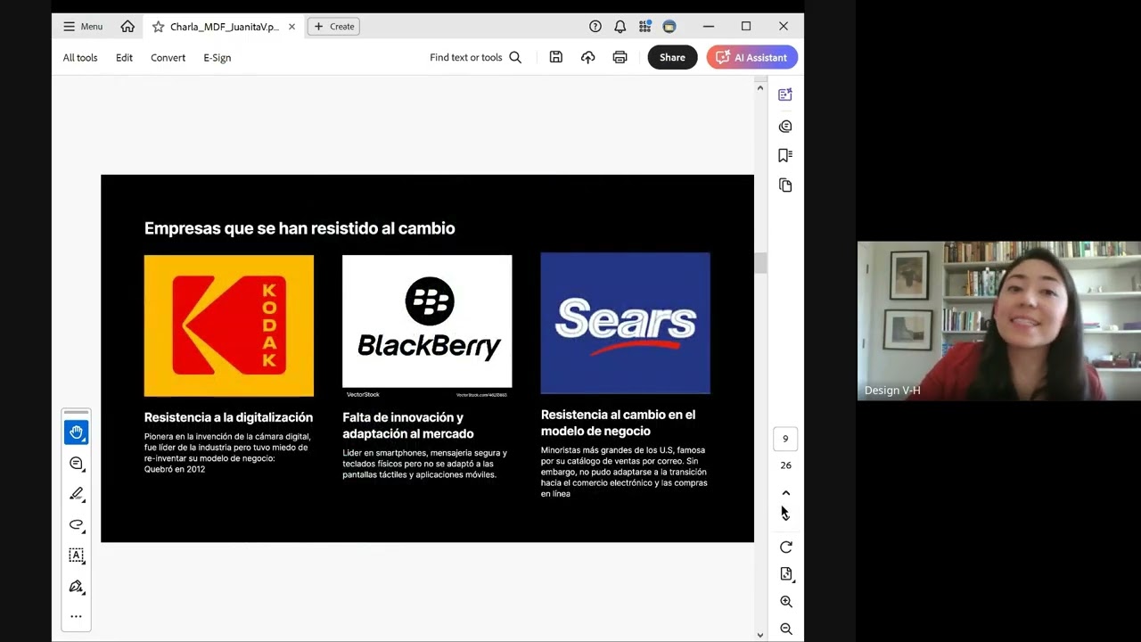The image size is (1141, 642).
Task: Select the hand selection tool
Action: [76, 432]
